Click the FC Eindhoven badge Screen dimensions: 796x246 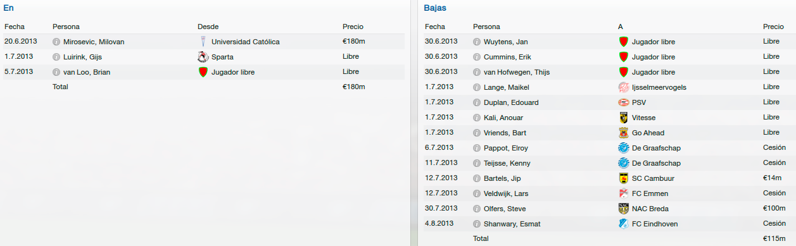click(623, 224)
